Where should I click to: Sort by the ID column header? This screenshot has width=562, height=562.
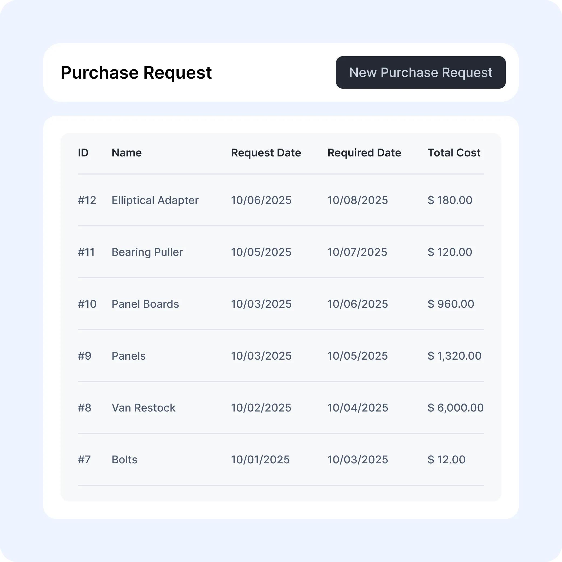click(83, 152)
